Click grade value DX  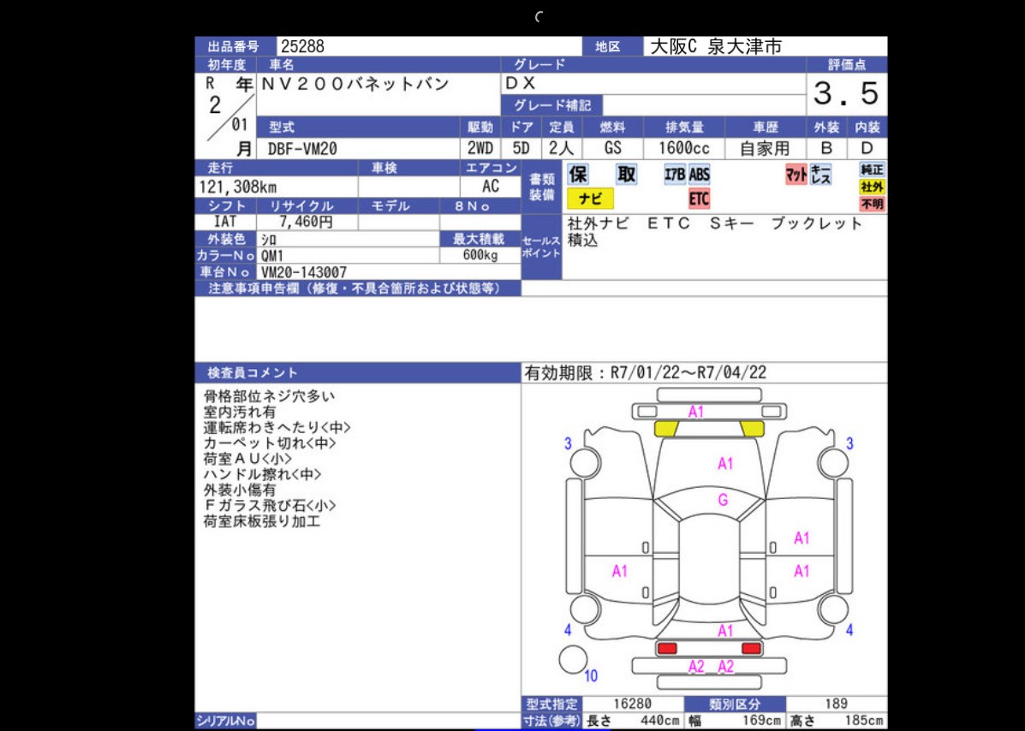tap(521, 84)
